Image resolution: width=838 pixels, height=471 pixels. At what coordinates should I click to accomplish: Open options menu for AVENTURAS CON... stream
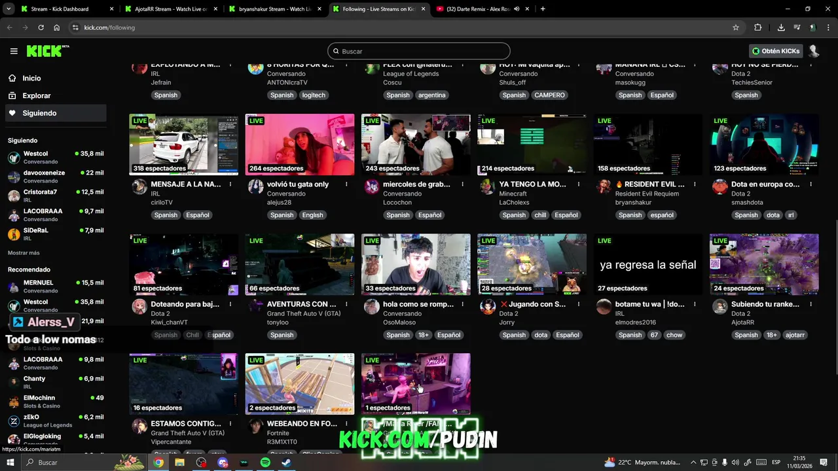click(346, 304)
